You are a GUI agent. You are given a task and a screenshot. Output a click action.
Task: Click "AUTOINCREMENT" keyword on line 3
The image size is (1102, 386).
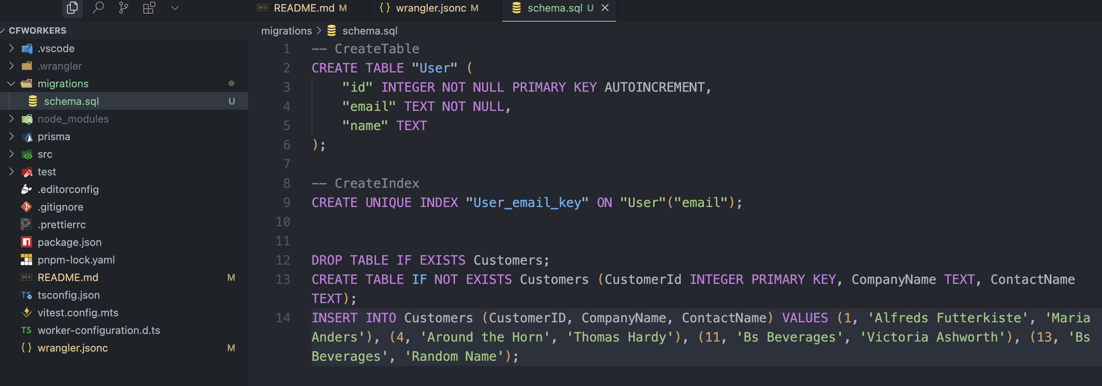654,87
